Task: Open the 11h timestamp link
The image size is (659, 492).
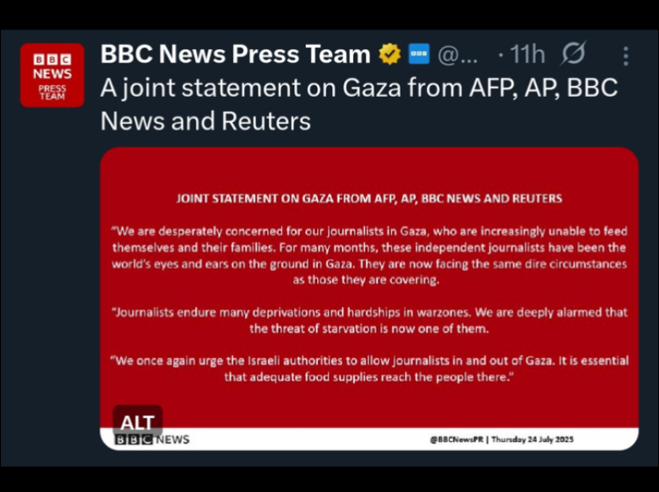Action: tap(527, 53)
